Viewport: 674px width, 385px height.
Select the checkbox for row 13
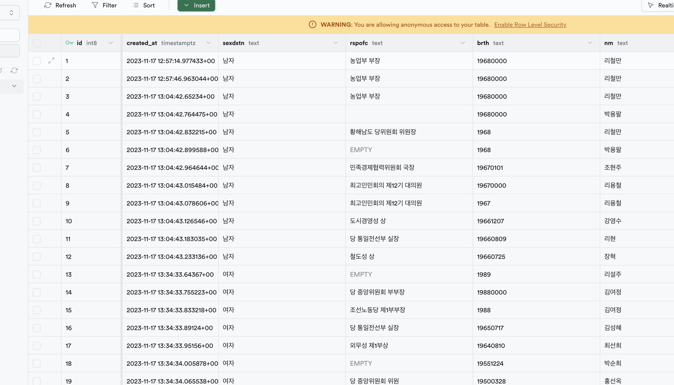(36, 274)
